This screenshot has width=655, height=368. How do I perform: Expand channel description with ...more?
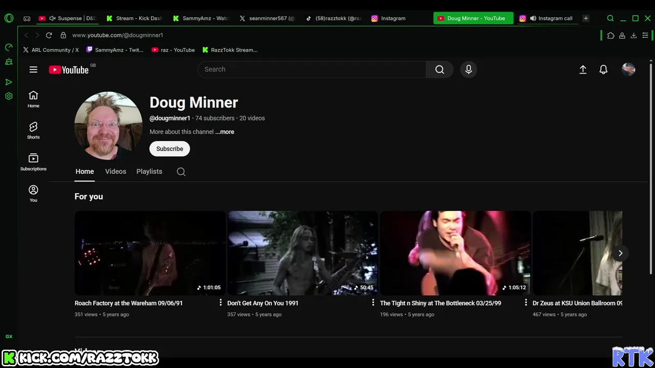(x=225, y=132)
